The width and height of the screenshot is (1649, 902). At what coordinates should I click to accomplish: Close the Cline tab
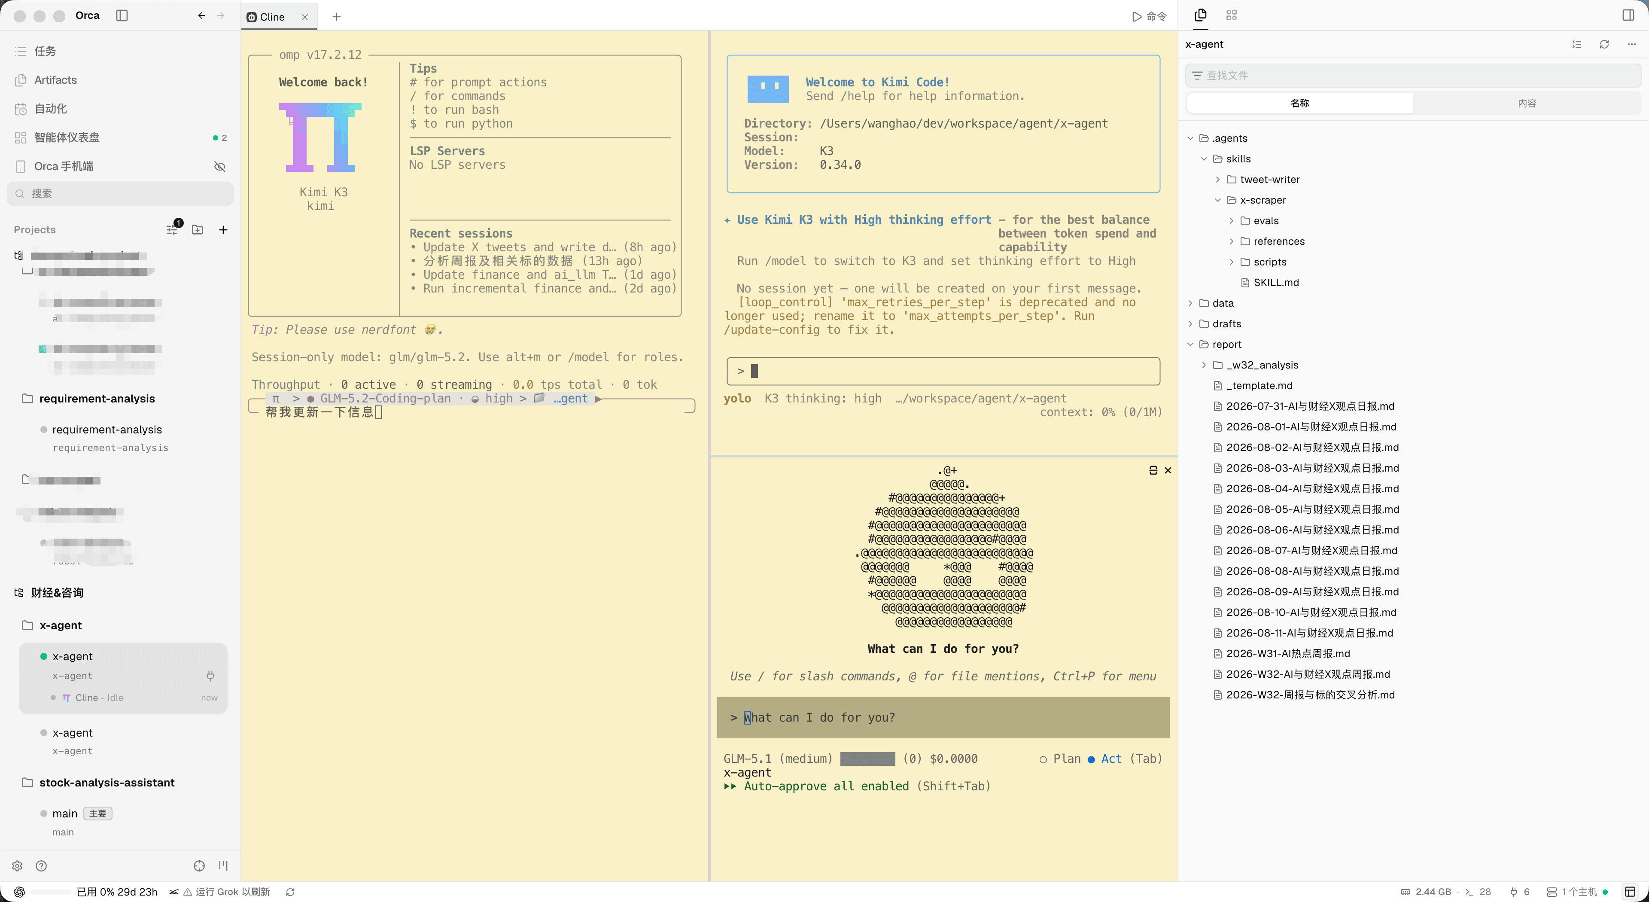(x=305, y=17)
